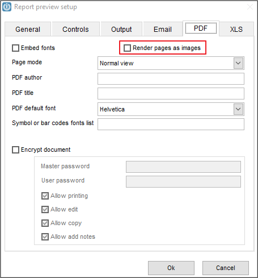Switch to the XLS tab

coord(236,29)
